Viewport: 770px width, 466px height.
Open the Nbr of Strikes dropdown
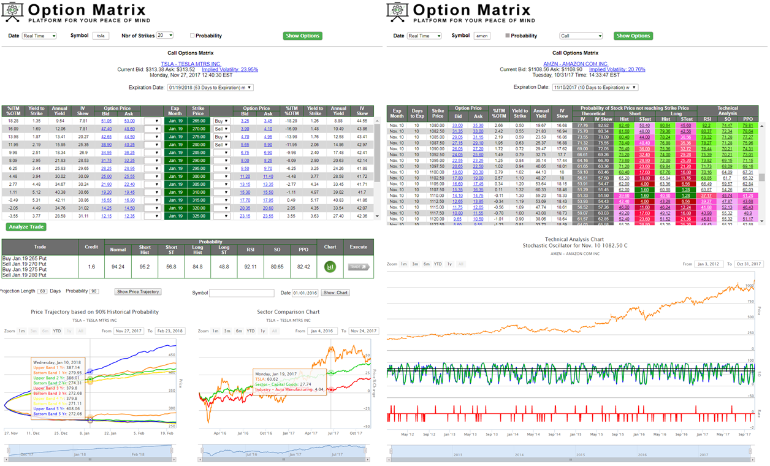point(164,36)
